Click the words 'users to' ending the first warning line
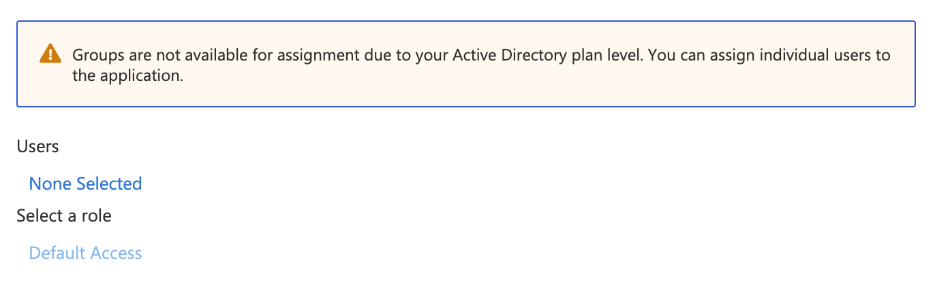Image resolution: width=950 pixels, height=295 pixels. pyautogui.click(x=863, y=55)
